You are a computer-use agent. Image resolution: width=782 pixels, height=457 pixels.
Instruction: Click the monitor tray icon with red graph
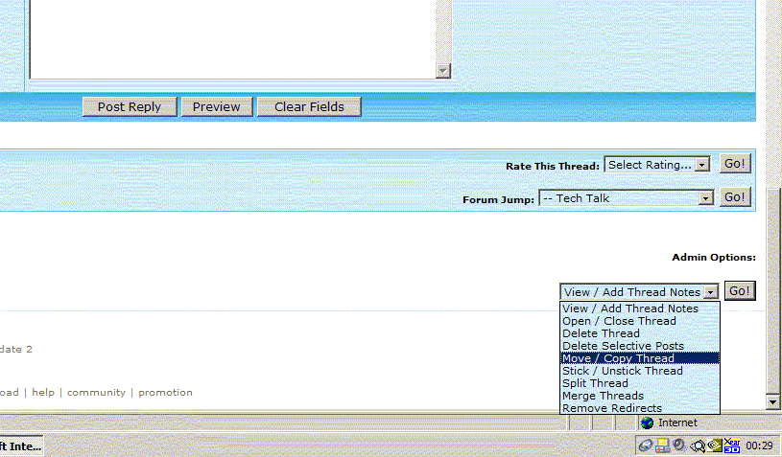coord(662,446)
